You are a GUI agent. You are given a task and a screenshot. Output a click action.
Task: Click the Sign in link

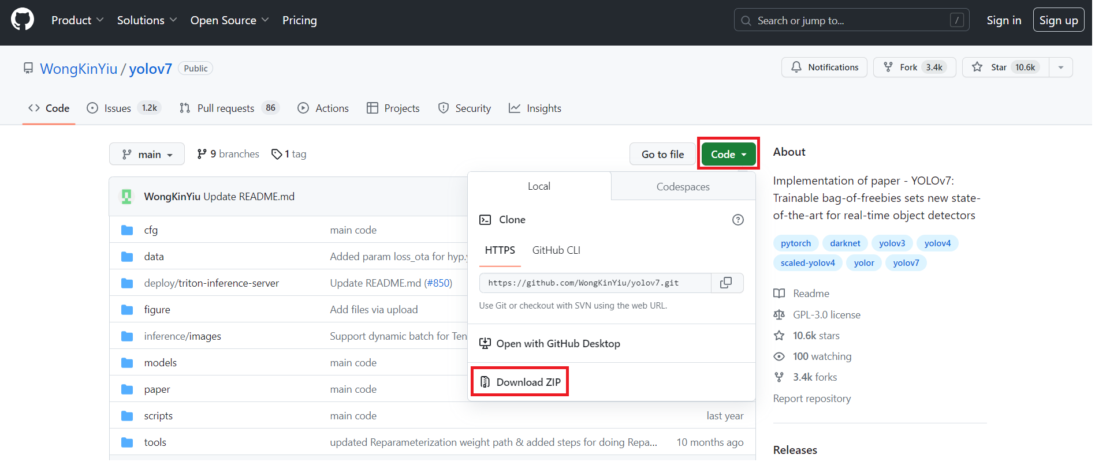(x=1004, y=20)
